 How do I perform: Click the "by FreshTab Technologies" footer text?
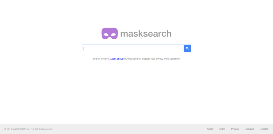39,129
